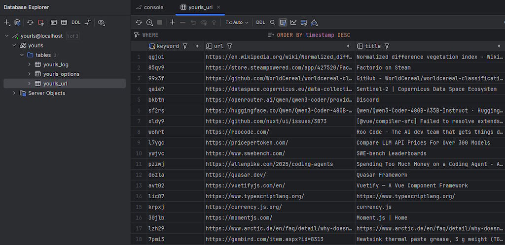Jump to source using arrows icon
This screenshot has width=505, height=245.
click(x=88, y=23)
